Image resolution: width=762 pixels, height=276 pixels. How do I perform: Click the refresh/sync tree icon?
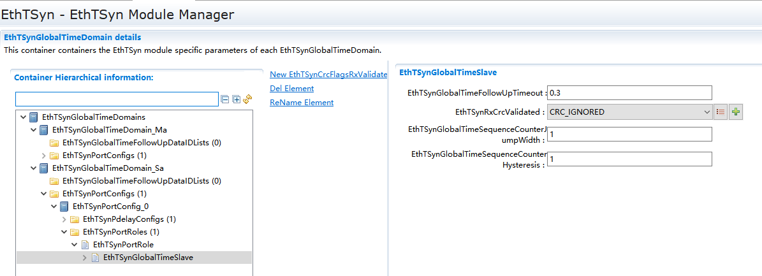click(x=247, y=99)
